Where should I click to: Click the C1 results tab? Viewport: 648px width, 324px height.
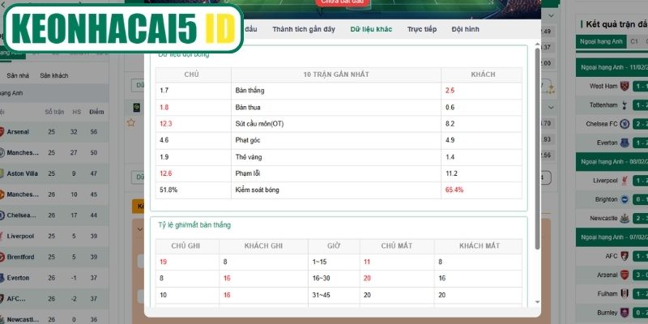tap(634, 42)
